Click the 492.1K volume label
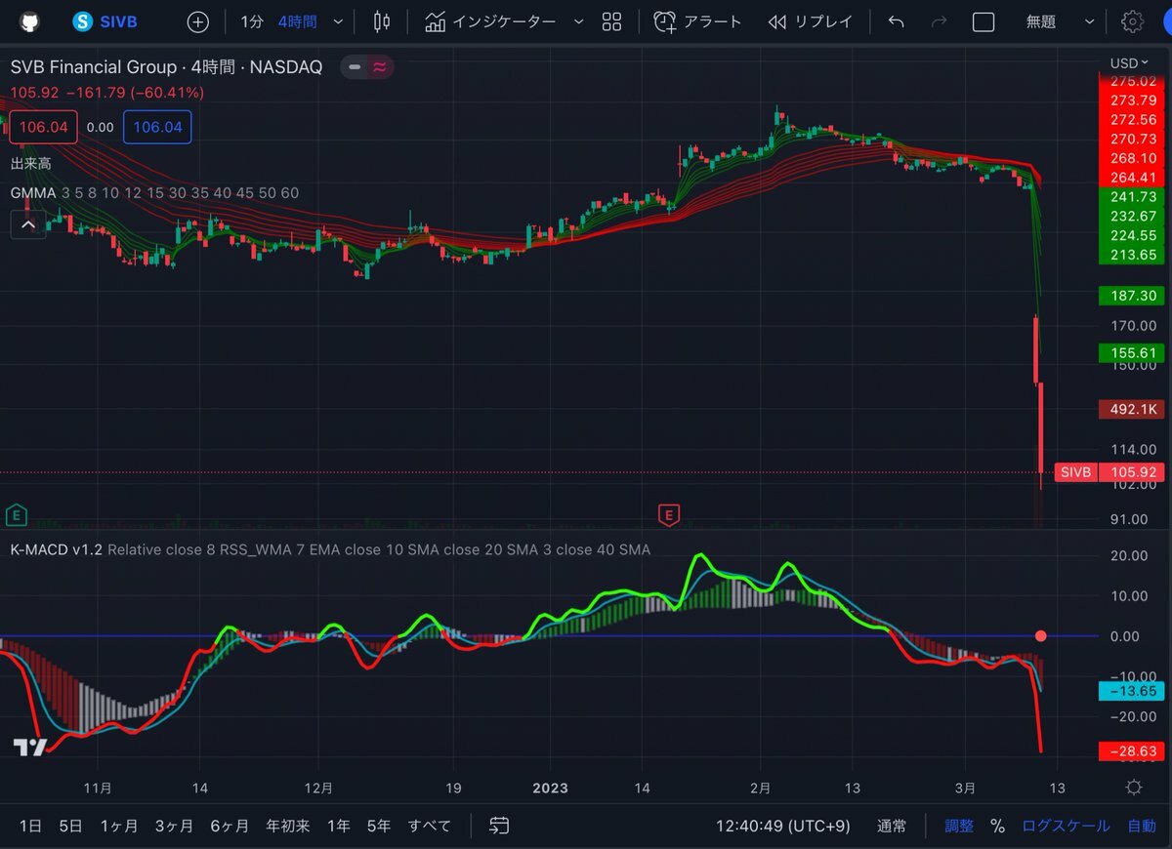1172x849 pixels. 1131,409
